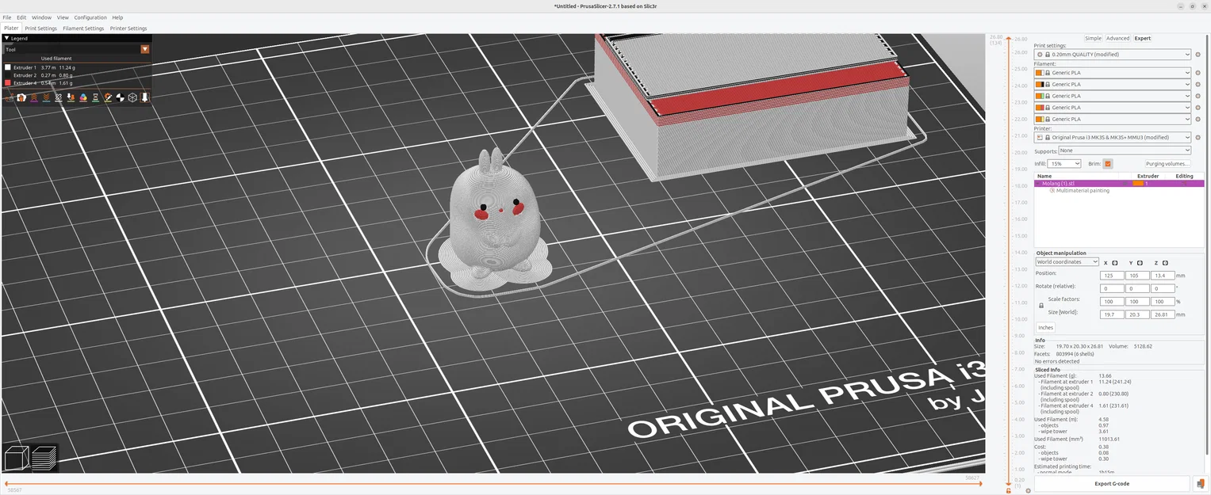Edit the Print settings preset via gear icon
The image size is (1211, 495).
(x=1198, y=55)
